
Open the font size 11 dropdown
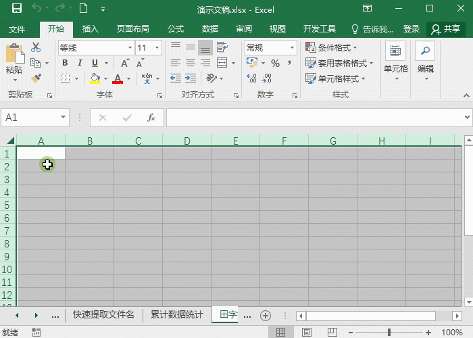[157, 48]
